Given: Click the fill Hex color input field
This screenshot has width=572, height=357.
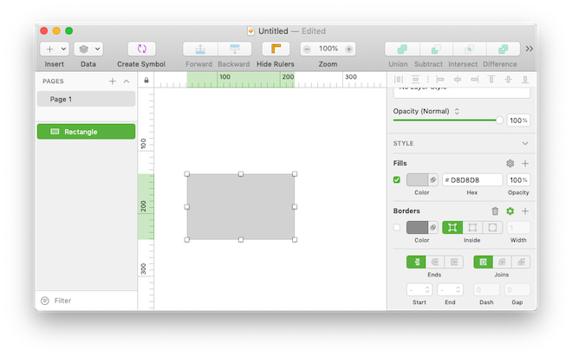Looking at the screenshot, I should click(474, 179).
